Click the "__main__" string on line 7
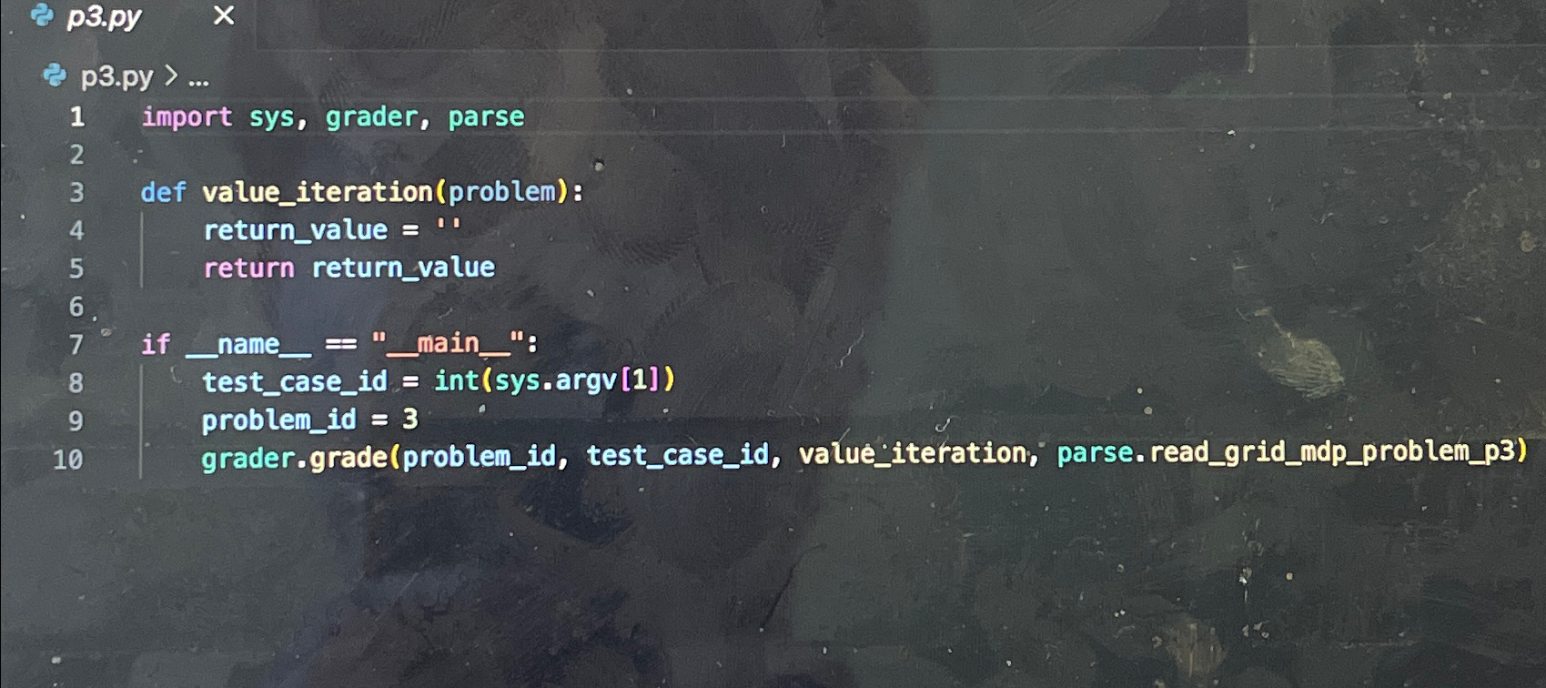 click(x=448, y=343)
